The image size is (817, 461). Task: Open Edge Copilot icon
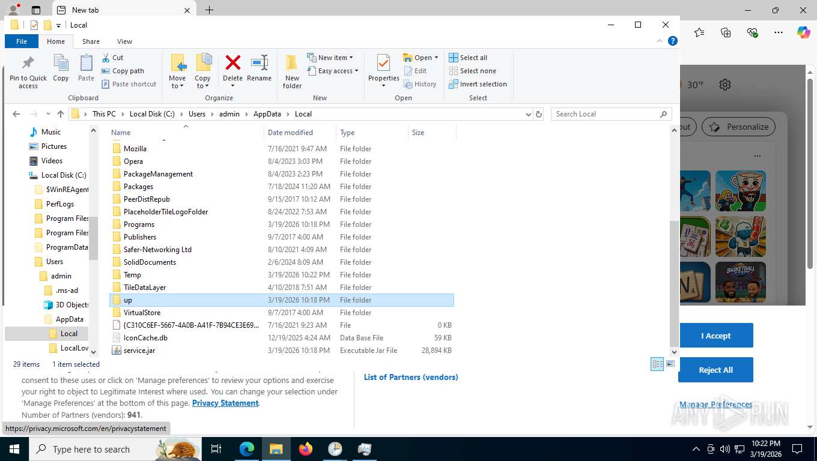tap(803, 32)
